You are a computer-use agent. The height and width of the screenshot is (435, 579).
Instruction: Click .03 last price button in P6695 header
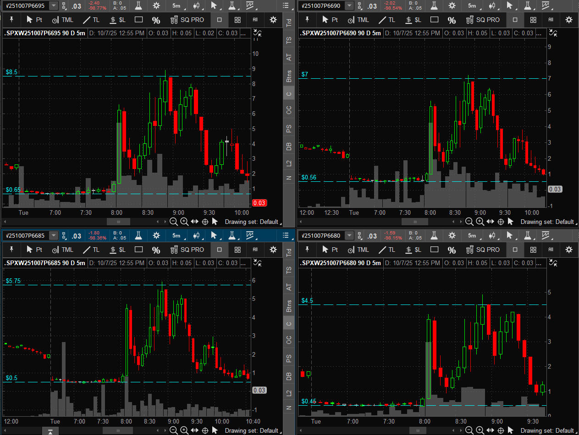click(77, 5)
